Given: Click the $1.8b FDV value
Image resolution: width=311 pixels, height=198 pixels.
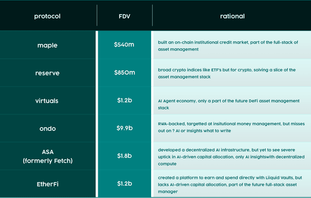Looking at the screenshot, I should tap(124, 156).
